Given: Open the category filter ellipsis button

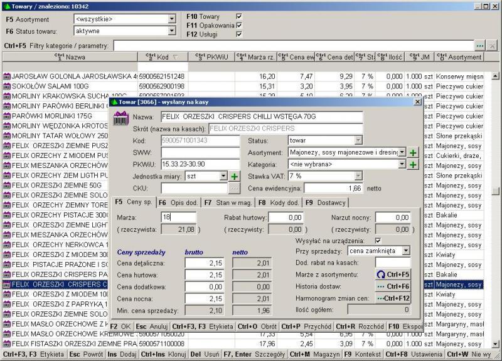Looking at the screenshot, I should 479,46.
